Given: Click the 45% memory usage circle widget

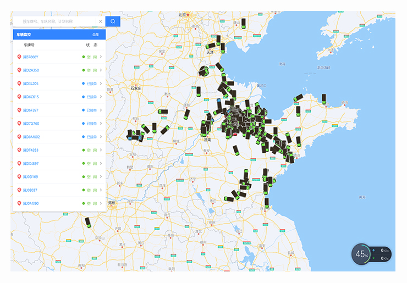Looking at the screenshot, I should [x=361, y=254].
